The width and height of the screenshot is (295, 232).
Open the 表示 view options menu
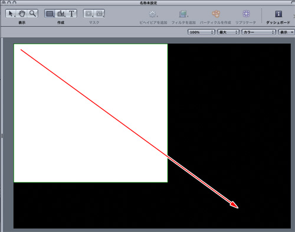coord(286,32)
